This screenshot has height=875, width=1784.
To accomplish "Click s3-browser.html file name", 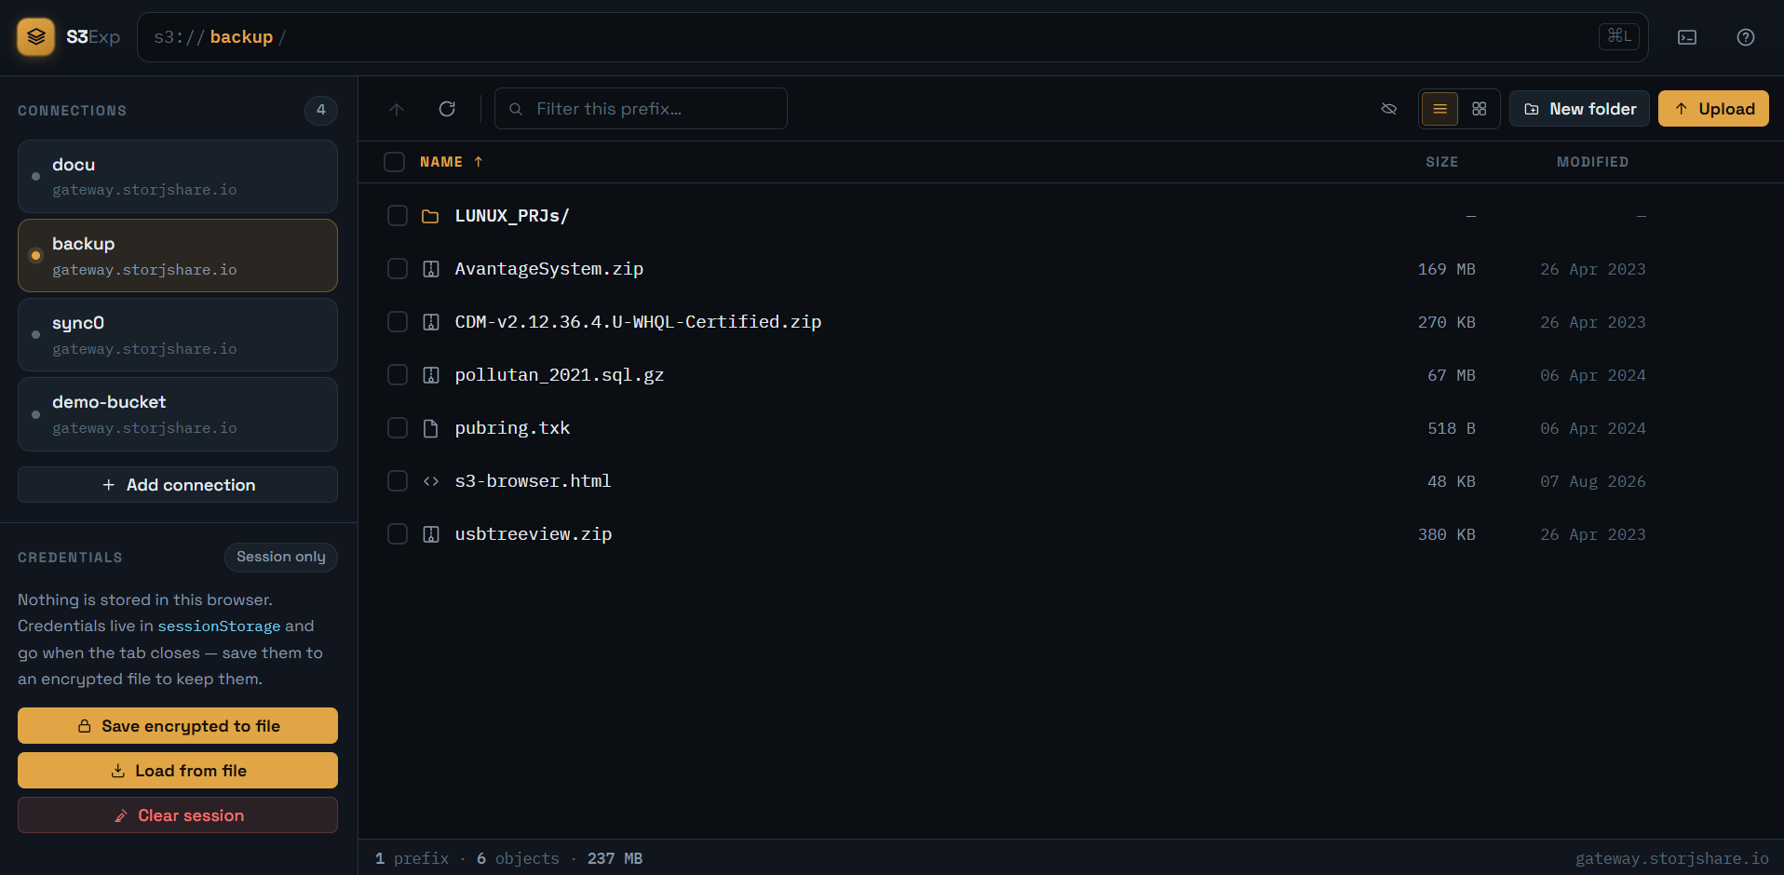I will [x=533, y=481].
